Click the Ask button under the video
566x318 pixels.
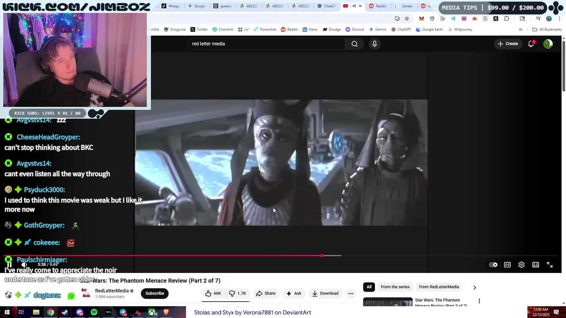click(294, 293)
